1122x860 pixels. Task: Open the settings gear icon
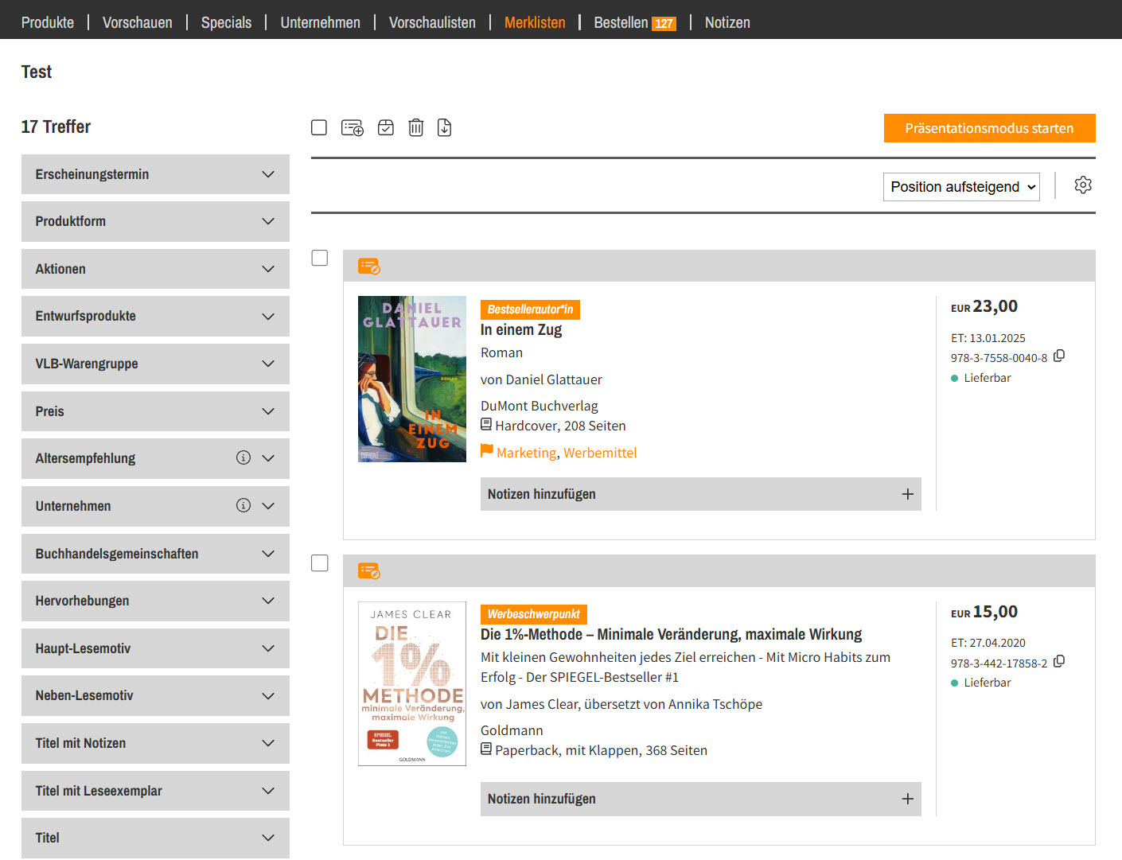tap(1083, 185)
